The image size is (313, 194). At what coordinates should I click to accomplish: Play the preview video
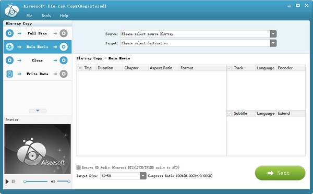pyautogui.click(x=7, y=181)
